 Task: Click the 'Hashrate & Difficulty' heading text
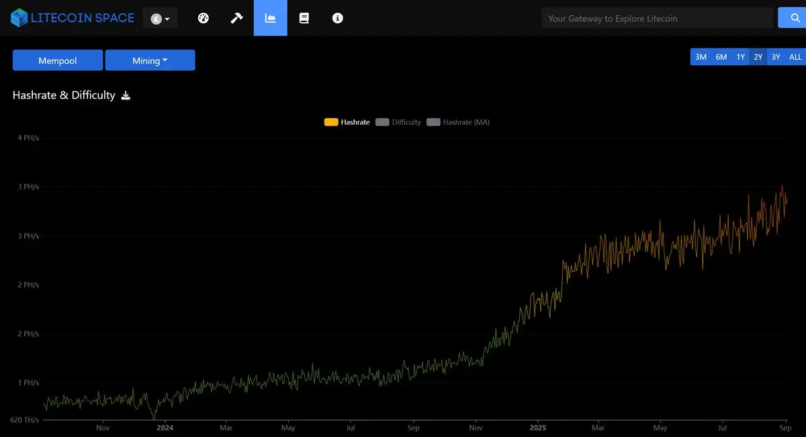64,95
